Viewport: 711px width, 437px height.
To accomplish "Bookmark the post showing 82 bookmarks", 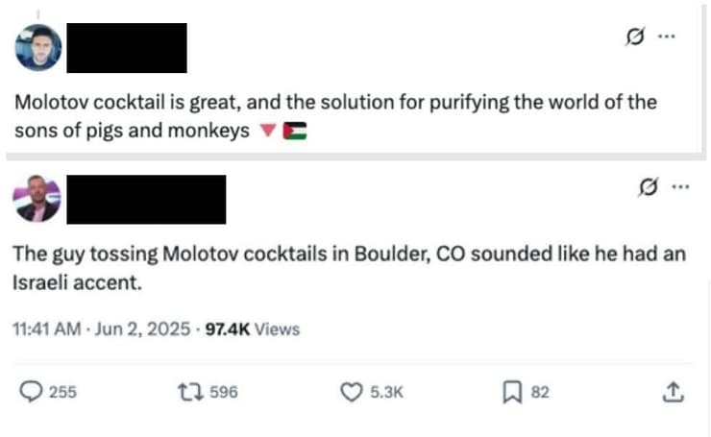I will pyautogui.click(x=512, y=392).
